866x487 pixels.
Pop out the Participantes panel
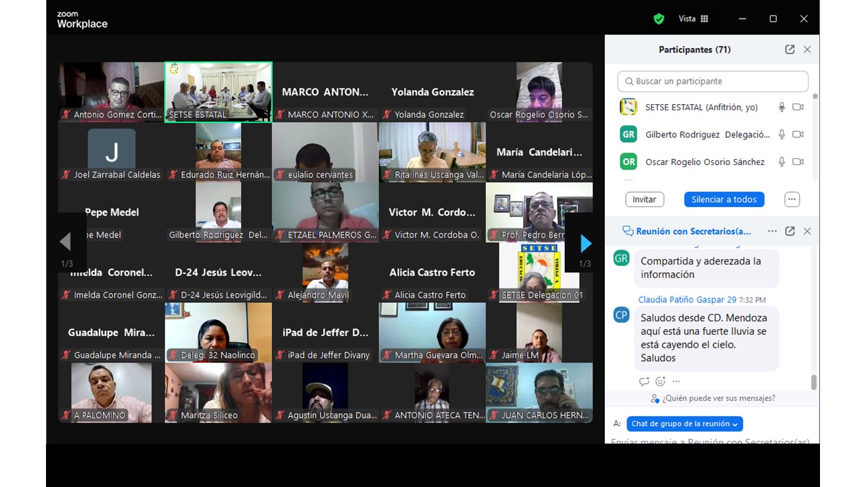coord(790,49)
